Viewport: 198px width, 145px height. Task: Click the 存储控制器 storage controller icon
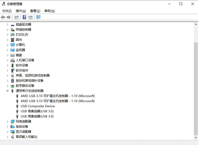click(x=13, y=30)
